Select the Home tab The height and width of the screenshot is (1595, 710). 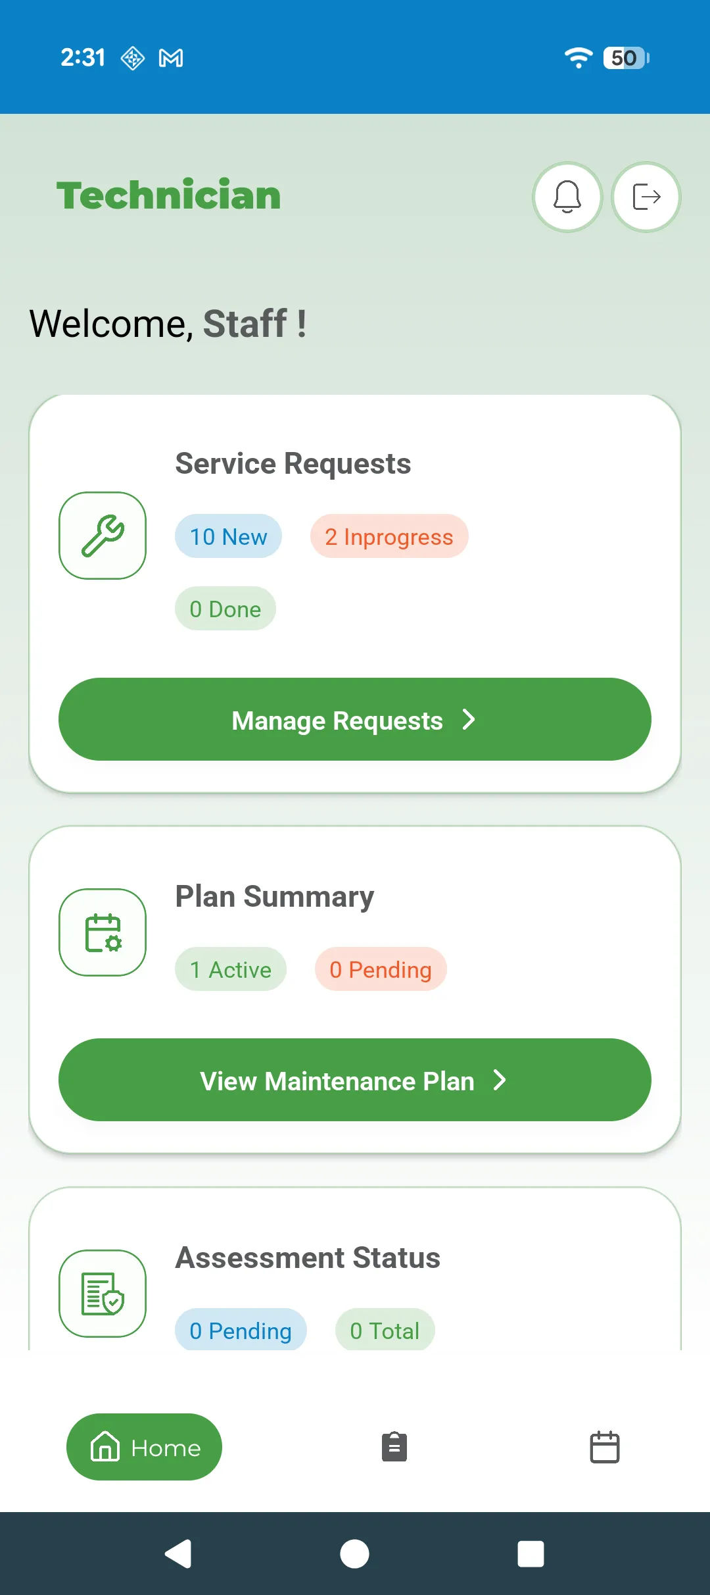tap(144, 1447)
